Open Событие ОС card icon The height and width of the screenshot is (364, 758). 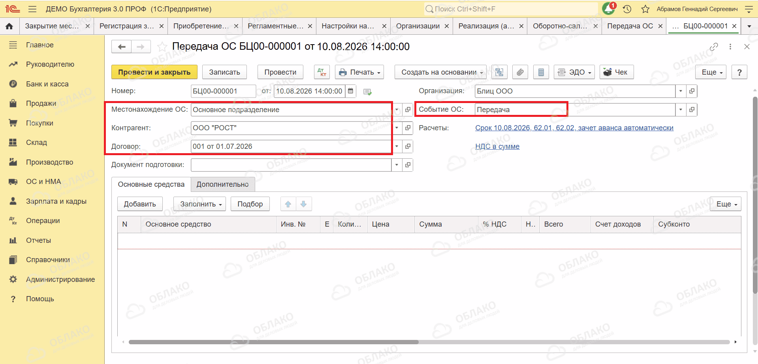pyautogui.click(x=692, y=110)
